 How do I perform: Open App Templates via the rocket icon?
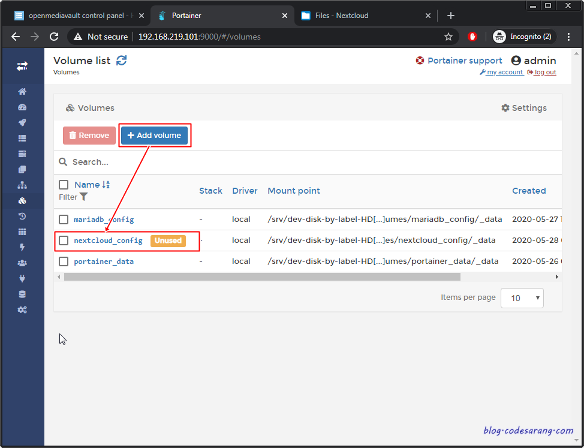[22, 123]
